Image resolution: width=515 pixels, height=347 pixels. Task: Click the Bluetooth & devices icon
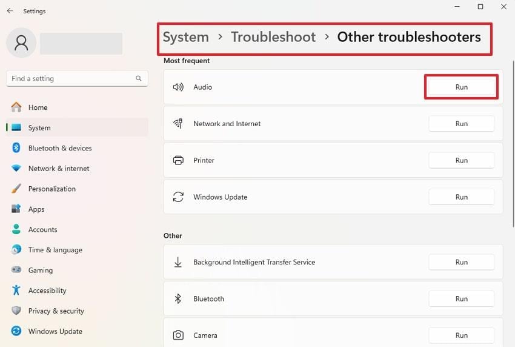tap(16, 147)
